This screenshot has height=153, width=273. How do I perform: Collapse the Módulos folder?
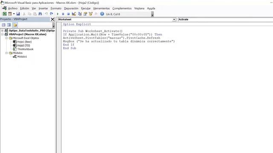(6, 53)
